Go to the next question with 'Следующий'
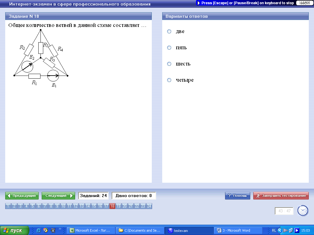 58,196
